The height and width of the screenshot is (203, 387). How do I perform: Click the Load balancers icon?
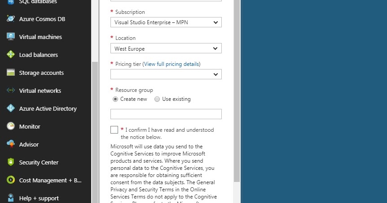pyautogui.click(x=11, y=55)
